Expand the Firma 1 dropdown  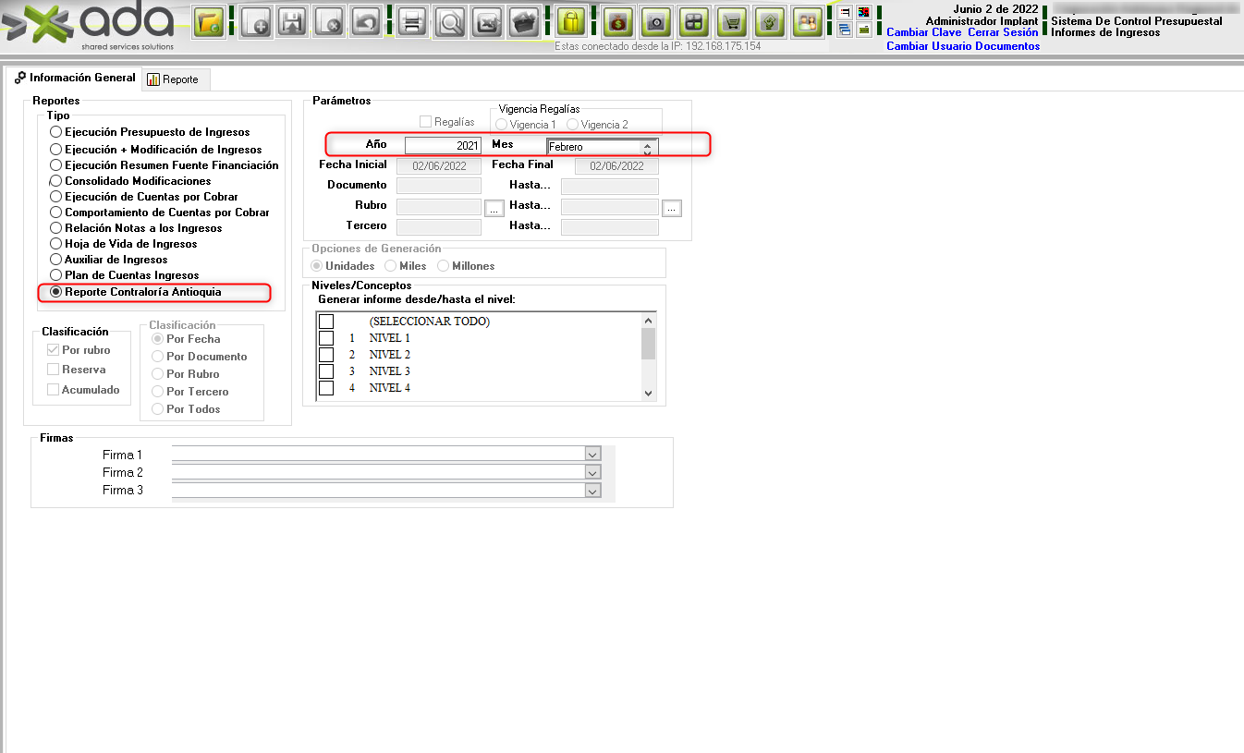tap(592, 455)
